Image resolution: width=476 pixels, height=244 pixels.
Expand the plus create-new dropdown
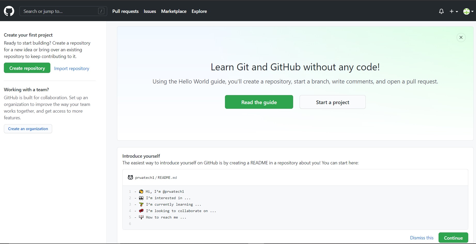pyautogui.click(x=454, y=11)
